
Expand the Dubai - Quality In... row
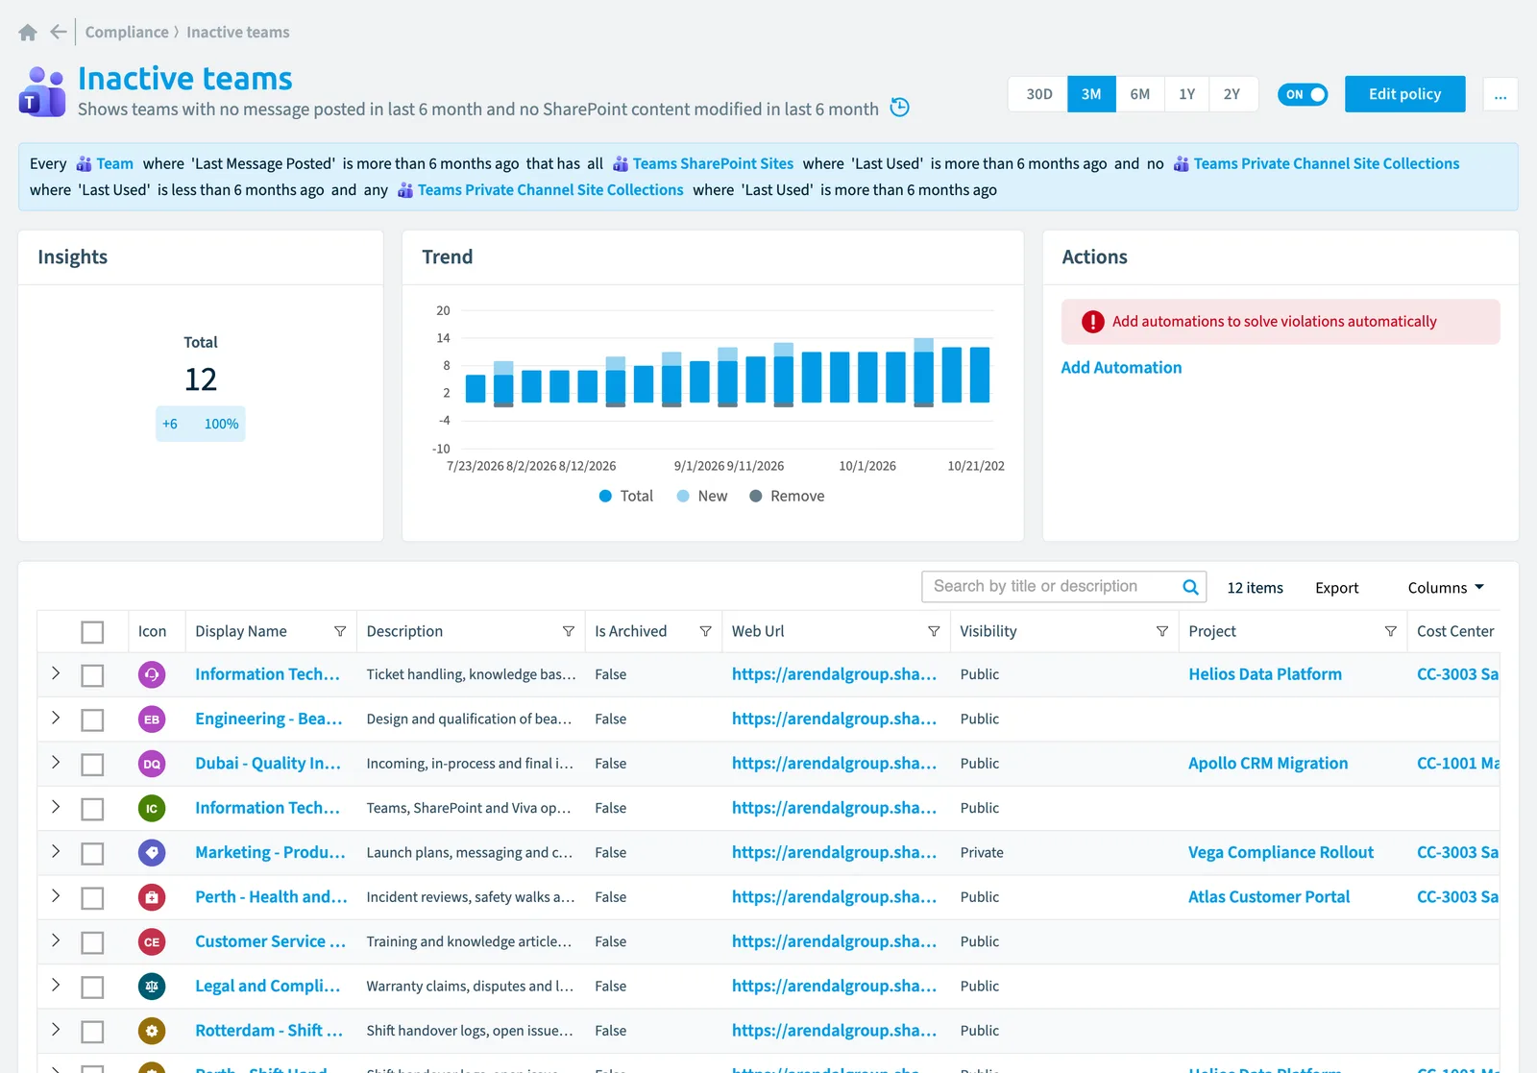click(56, 762)
